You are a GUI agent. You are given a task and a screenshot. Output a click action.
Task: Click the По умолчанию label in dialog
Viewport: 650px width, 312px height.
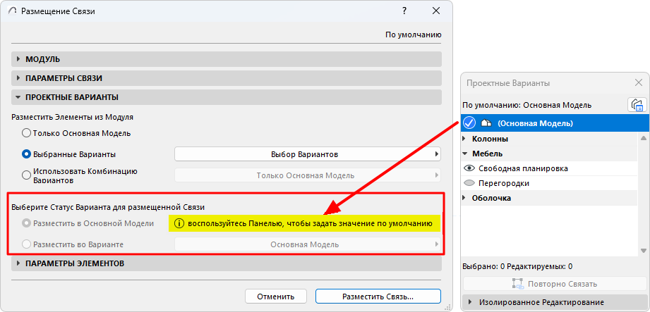click(414, 35)
